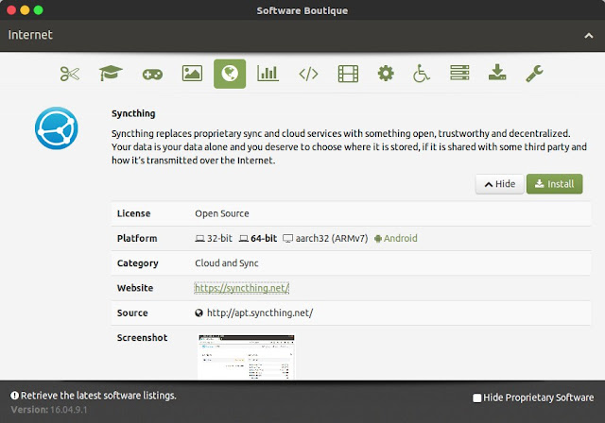
Task: Click the Open Source license value
Action: point(222,213)
